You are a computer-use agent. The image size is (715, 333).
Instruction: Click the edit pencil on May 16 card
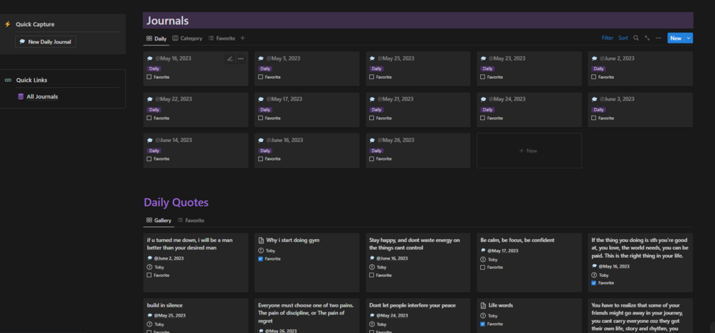(x=229, y=59)
